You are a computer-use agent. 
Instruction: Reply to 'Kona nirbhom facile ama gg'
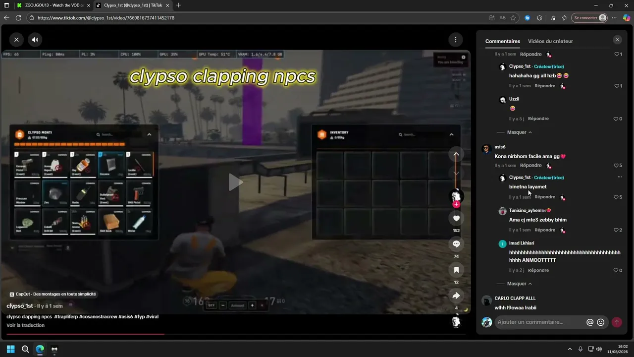pyautogui.click(x=530, y=165)
